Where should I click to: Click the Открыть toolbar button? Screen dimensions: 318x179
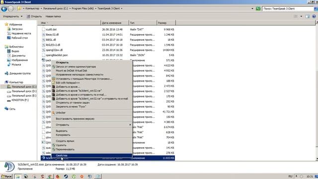(34, 16)
